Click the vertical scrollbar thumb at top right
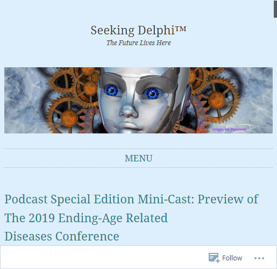Screen dimensions: 277x269 click(x=275, y=9)
